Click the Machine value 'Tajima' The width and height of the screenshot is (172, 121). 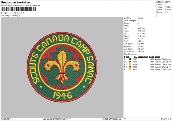pos(140,18)
